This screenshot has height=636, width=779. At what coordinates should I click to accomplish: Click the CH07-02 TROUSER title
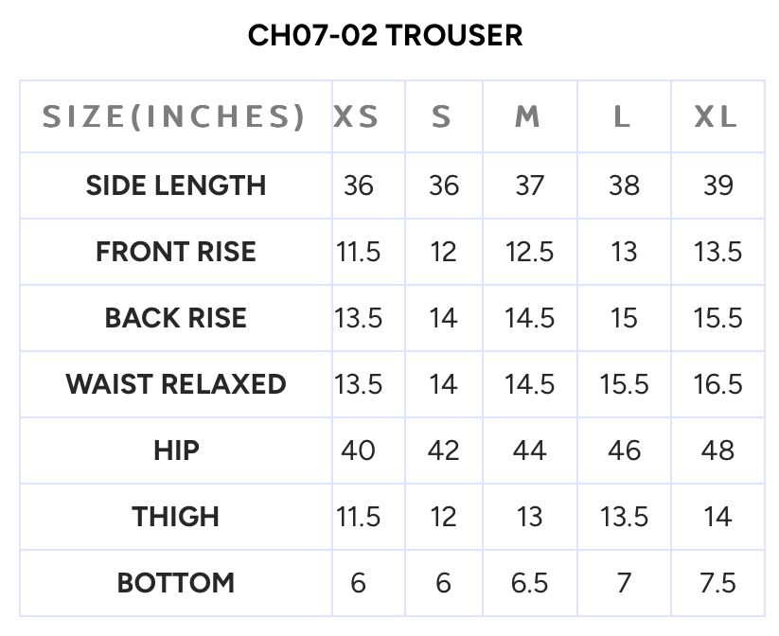[385, 35]
